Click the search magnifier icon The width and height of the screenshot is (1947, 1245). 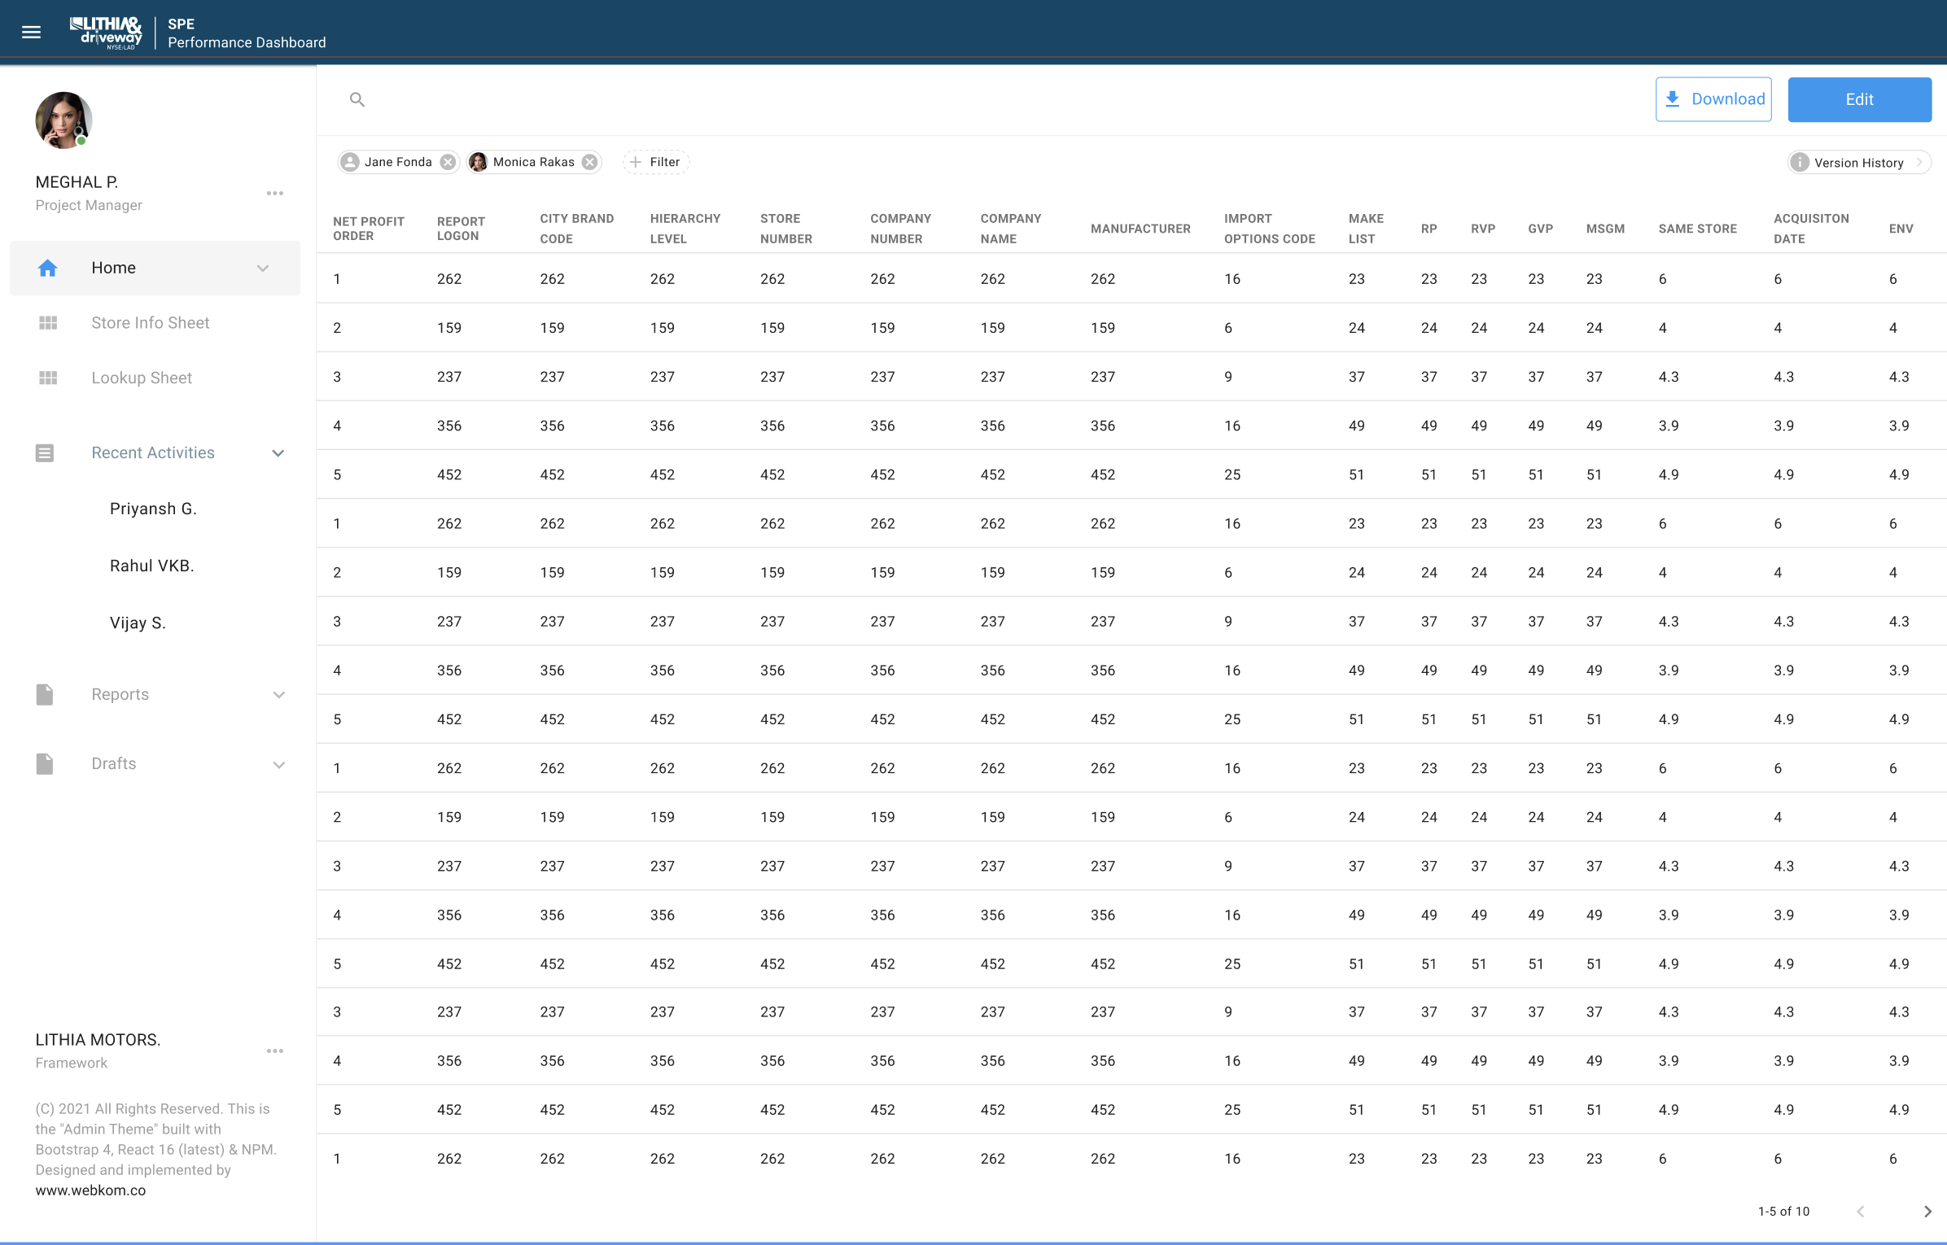point(357,99)
